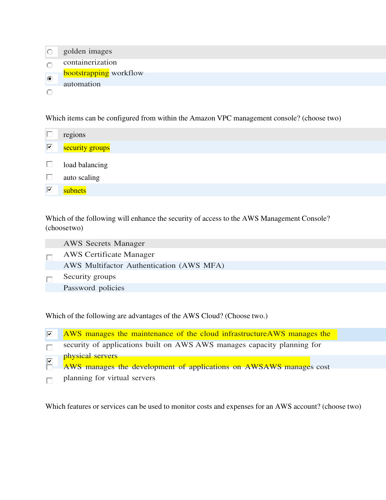Check the box beside "security of applications"
Screen dimensions: 386x500
[x=50, y=348]
